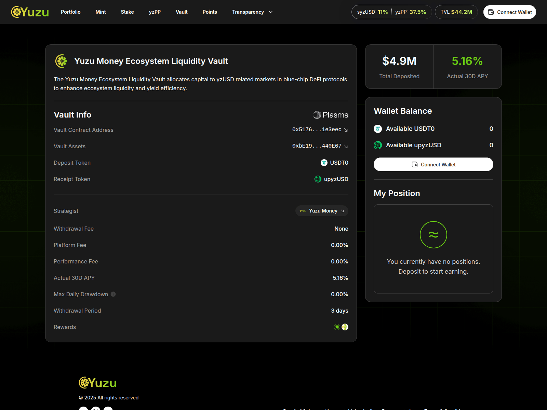The width and height of the screenshot is (547, 410).
Task: Click the Max Daily Drawdown info icon
Action: (113, 294)
